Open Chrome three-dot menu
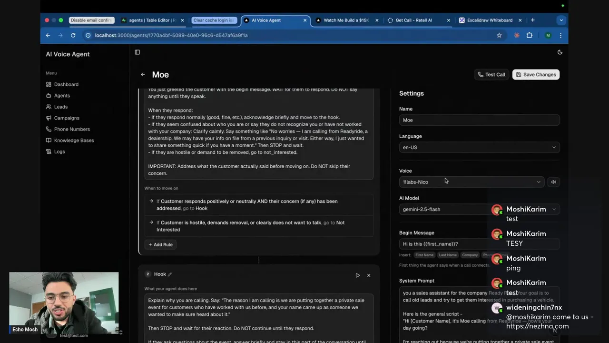The height and width of the screenshot is (343, 609). click(x=560, y=35)
